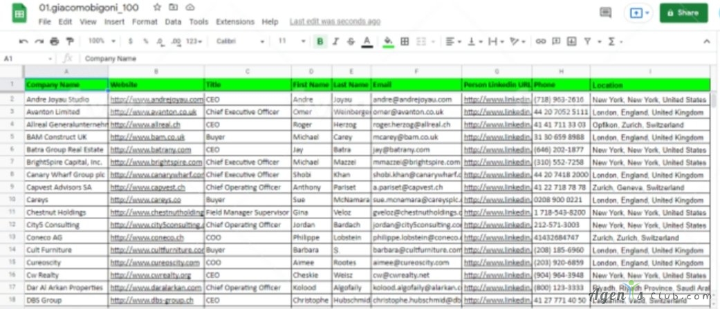
Task: Click the present to meeting icon
Action: coord(636,13)
